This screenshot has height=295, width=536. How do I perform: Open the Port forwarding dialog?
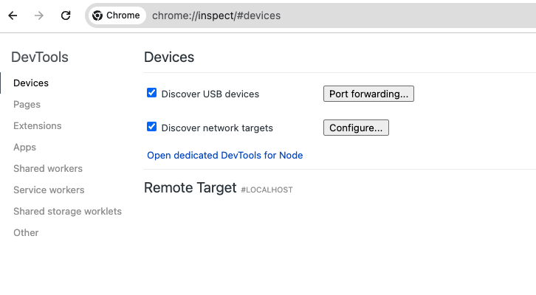click(x=368, y=94)
